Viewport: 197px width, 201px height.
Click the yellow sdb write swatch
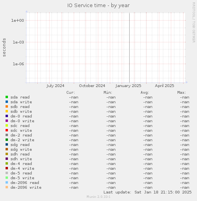tap(7, 111)
